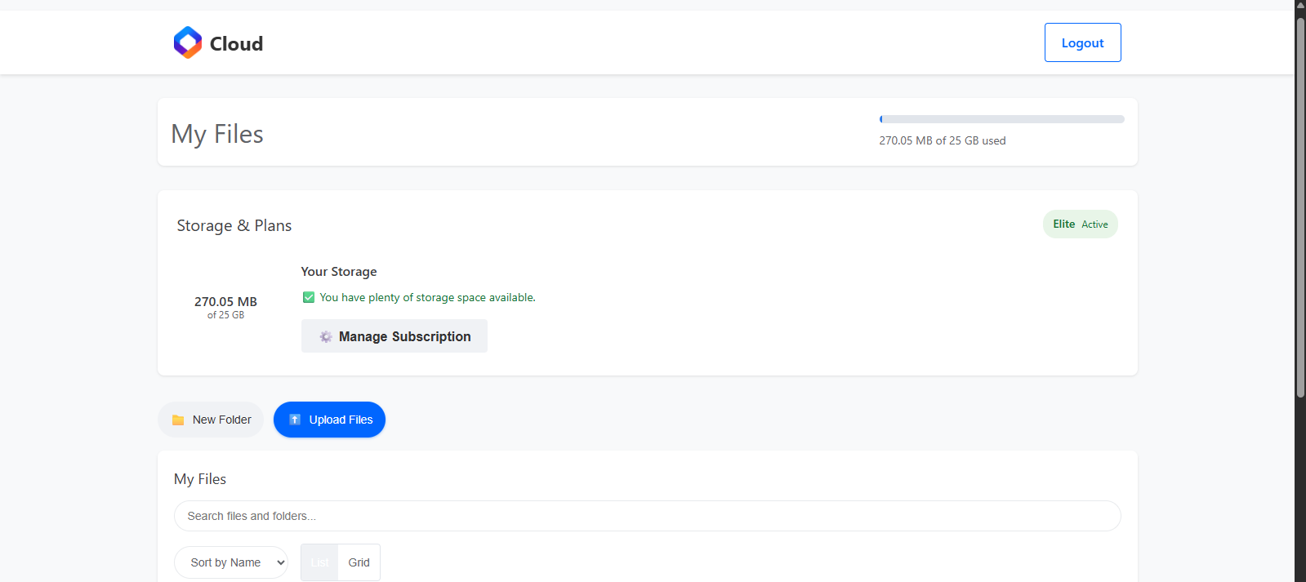Viewport: 1306px width, 582px height.
Task: Click the scrollbar up arrow
Action: (x=1299, y=6)
